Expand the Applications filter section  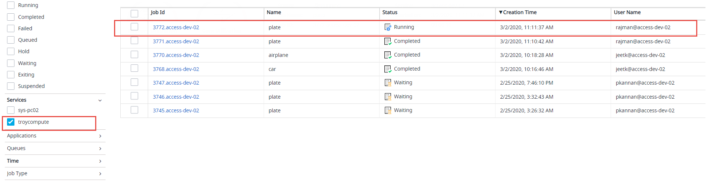click(100, 136)
